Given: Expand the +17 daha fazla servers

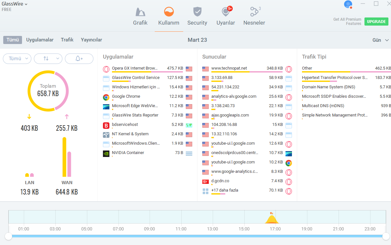Looking at the screenshot, I should click(247, 191).
